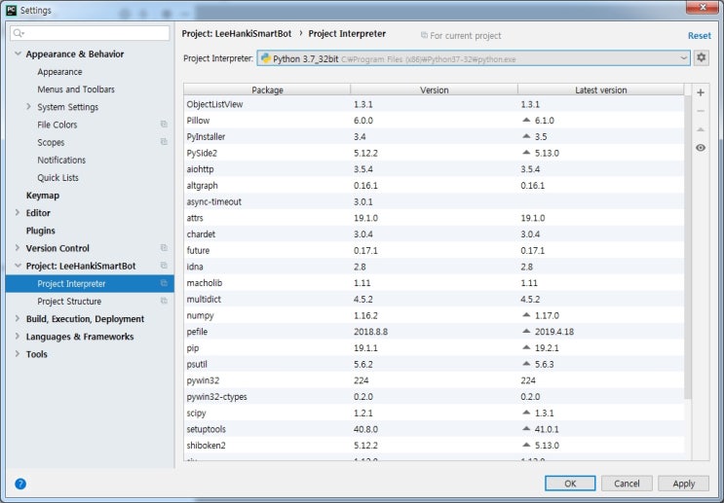
Task: Select the macholib package row
Action: 434,282
